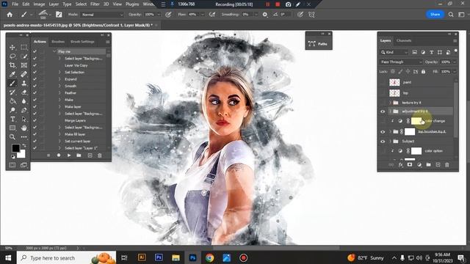
Task: Delete action with trash icon in Actions panel
Action: click(100, 155)
